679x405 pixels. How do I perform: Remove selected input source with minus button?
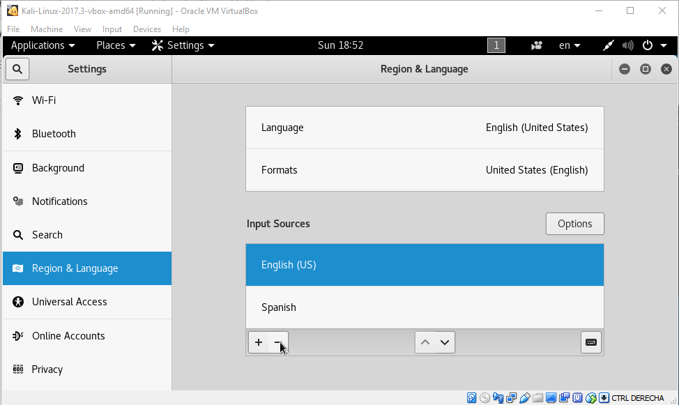(277, 342)
